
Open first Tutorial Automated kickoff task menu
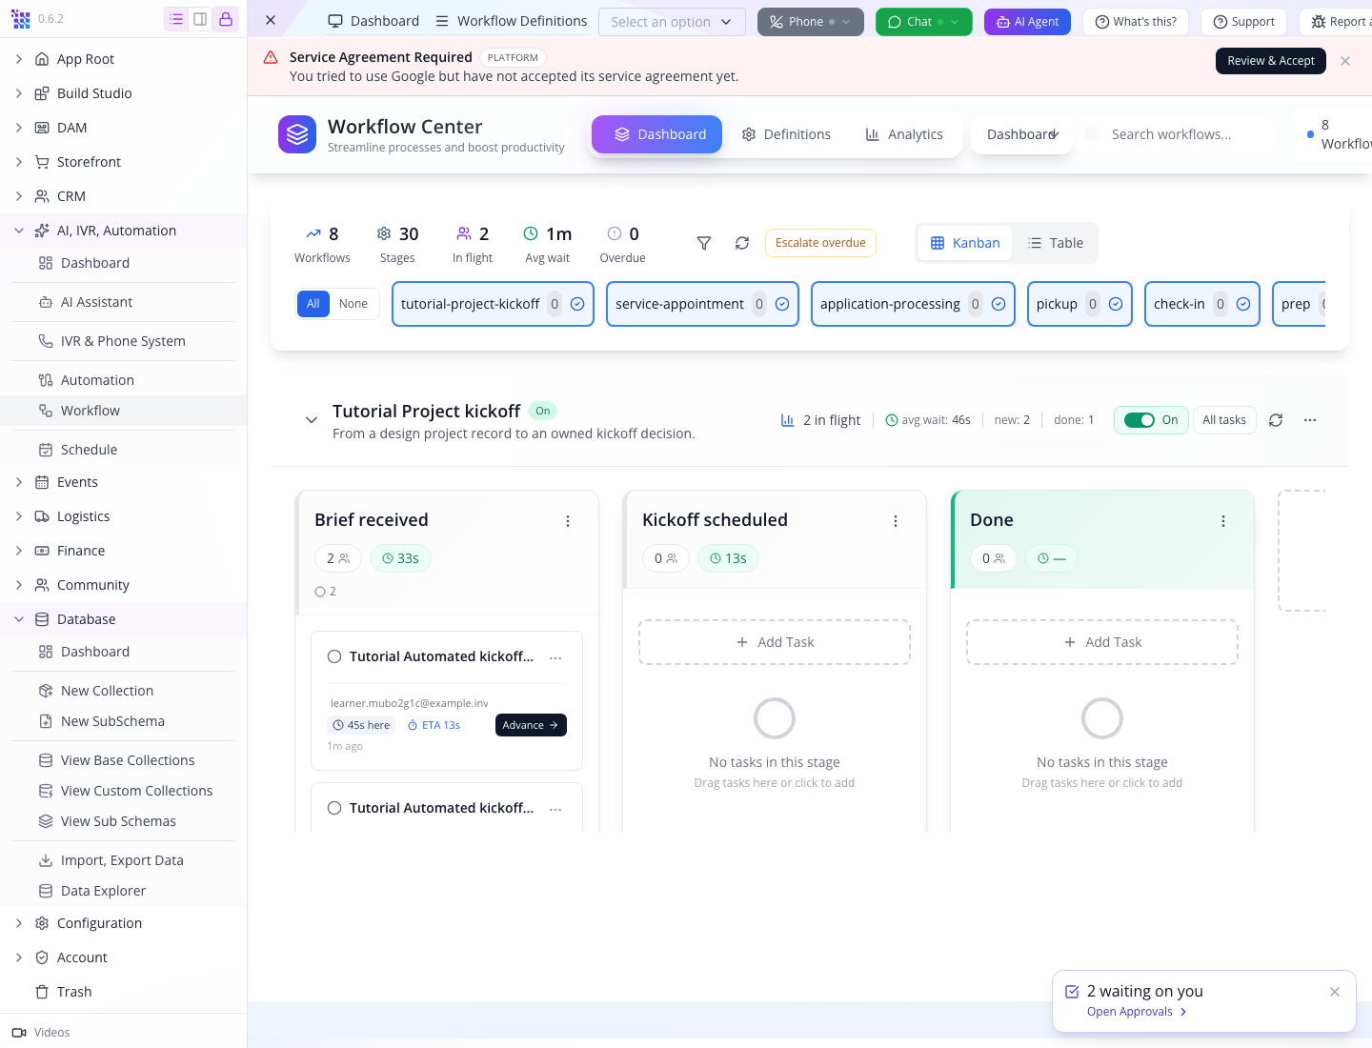click(555, 657)
